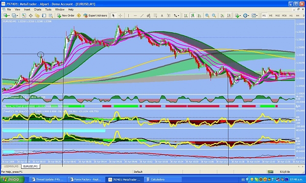This screenshot has height=183, width=306.
Task: Open the Window menu
Action: pyautogui.click(x=60, y=9)
